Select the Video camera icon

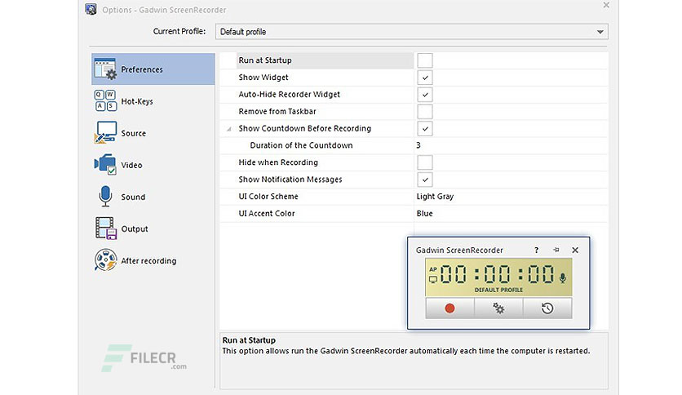(105, 164)
